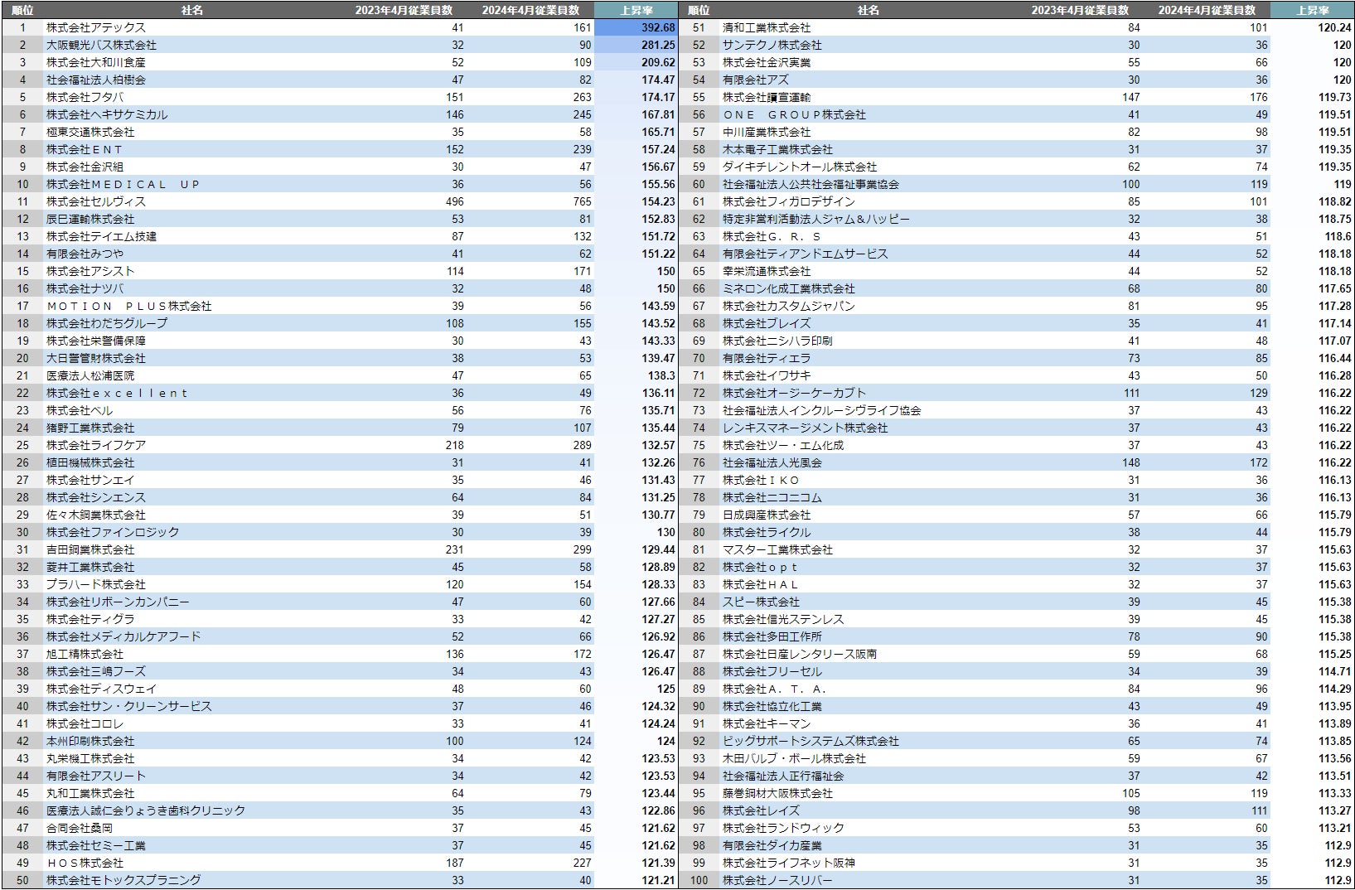This screenshot has height=890, width=1355.
Task: Select the 株式会社ｅｘｃｅｌｌｅｎｔ cell
Action: point(118,393)
